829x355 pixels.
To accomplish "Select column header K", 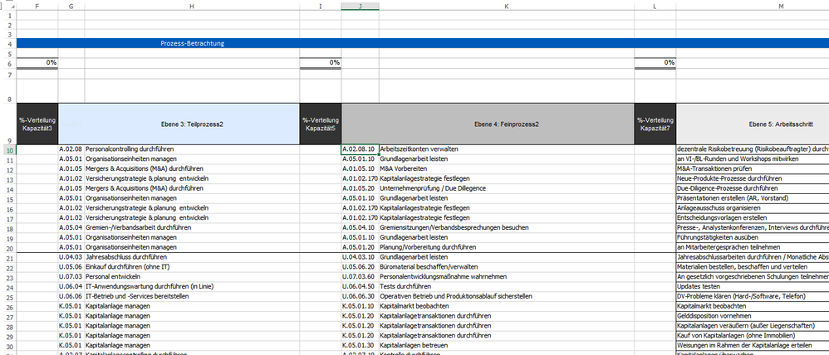I will [x=507, y=7].
